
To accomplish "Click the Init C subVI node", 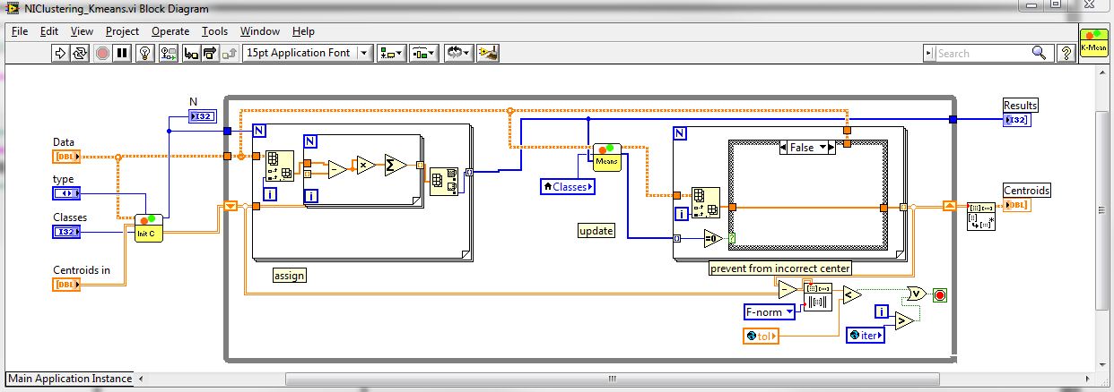I will coord(150,228).
